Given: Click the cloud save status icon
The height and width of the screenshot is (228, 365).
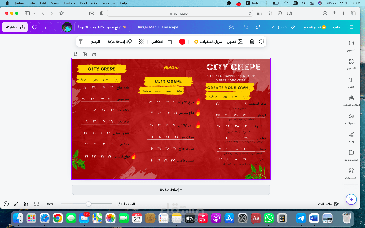Looking at the screenshot, I should tap(231, 27).
